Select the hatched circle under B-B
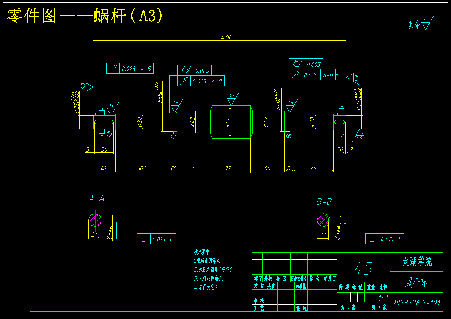This screenshot has width=451, height=319. (x=323, y=220)
